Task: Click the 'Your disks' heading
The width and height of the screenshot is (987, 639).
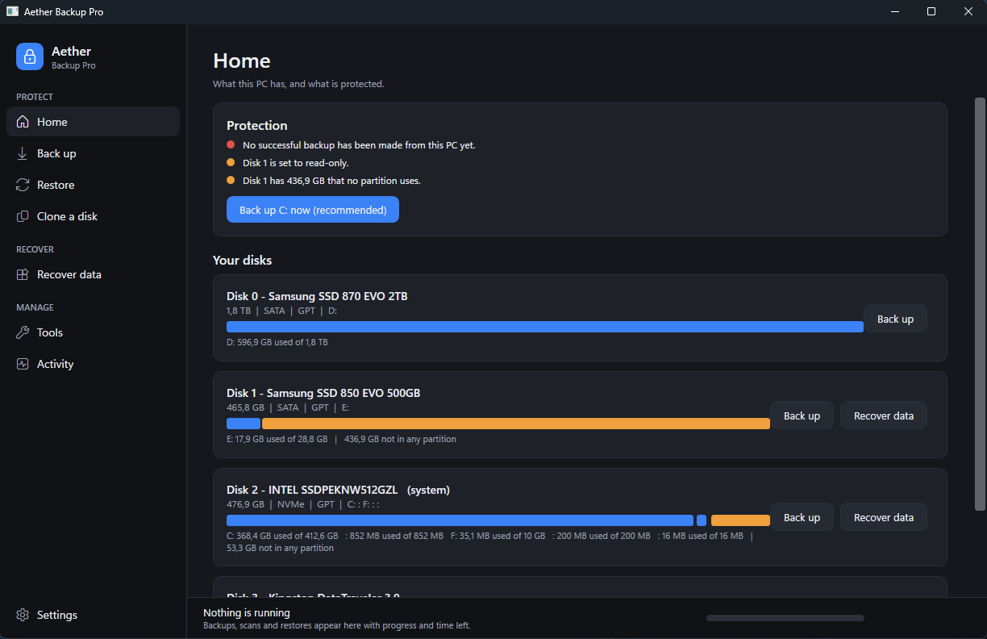Action: tap(243, 260)
